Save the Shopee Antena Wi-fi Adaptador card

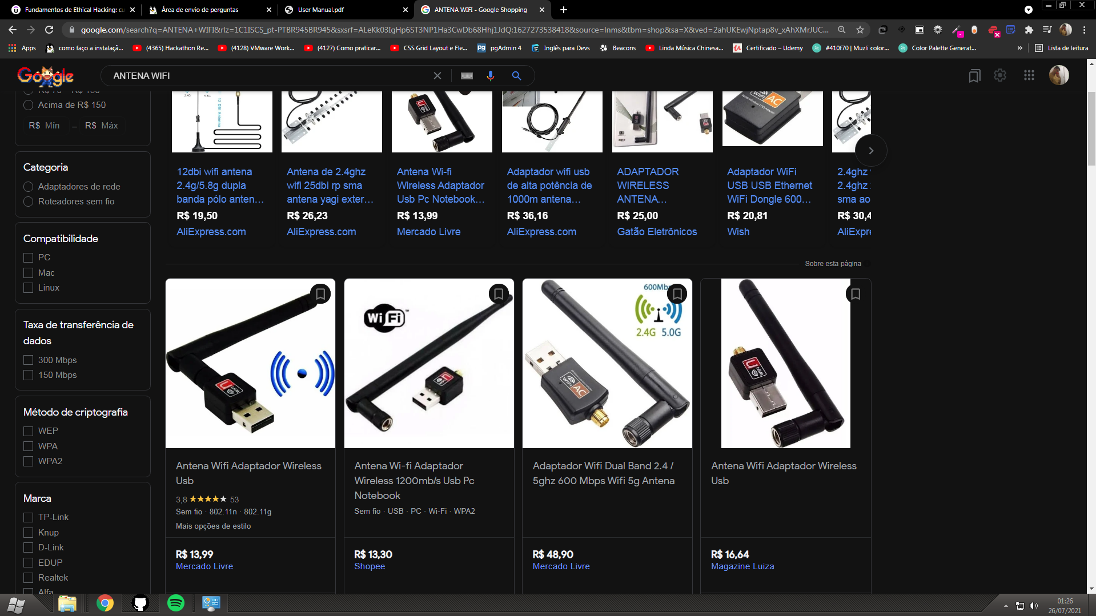point(499,294)
